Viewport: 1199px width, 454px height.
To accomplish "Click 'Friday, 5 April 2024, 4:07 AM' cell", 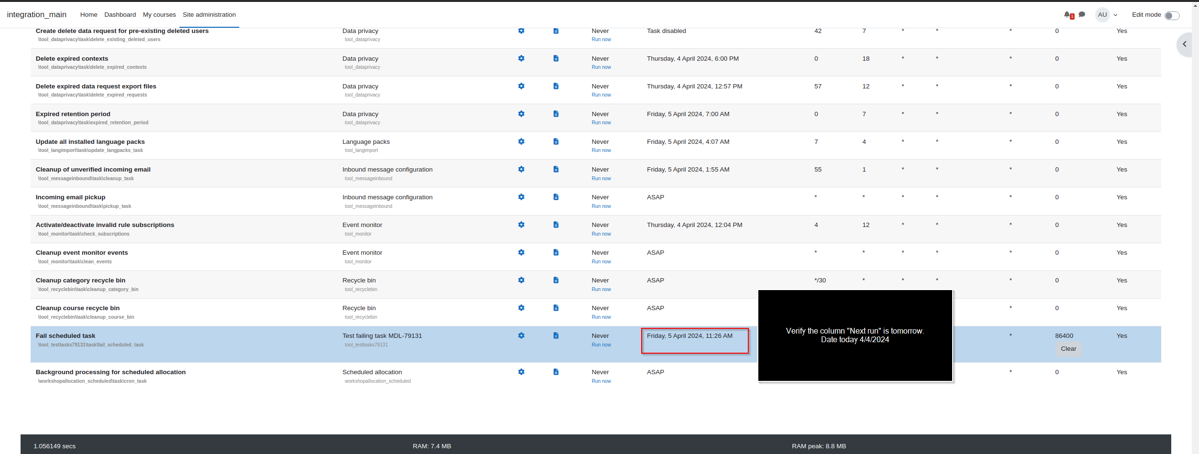I will point(688,142).
